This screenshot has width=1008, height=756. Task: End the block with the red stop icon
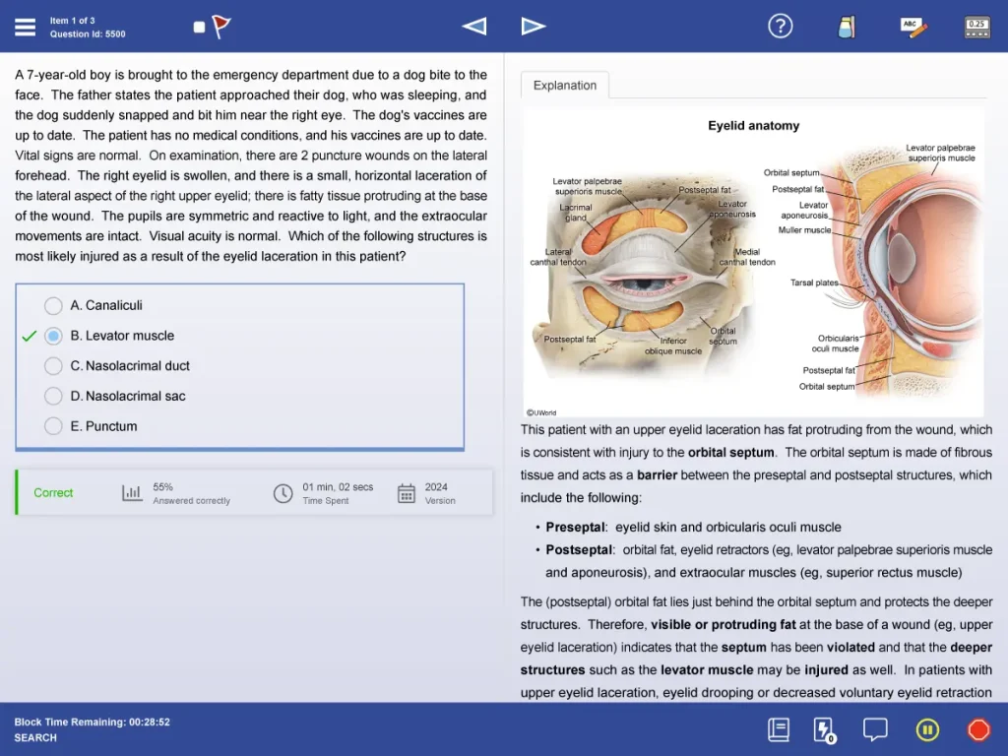[978, 729]
